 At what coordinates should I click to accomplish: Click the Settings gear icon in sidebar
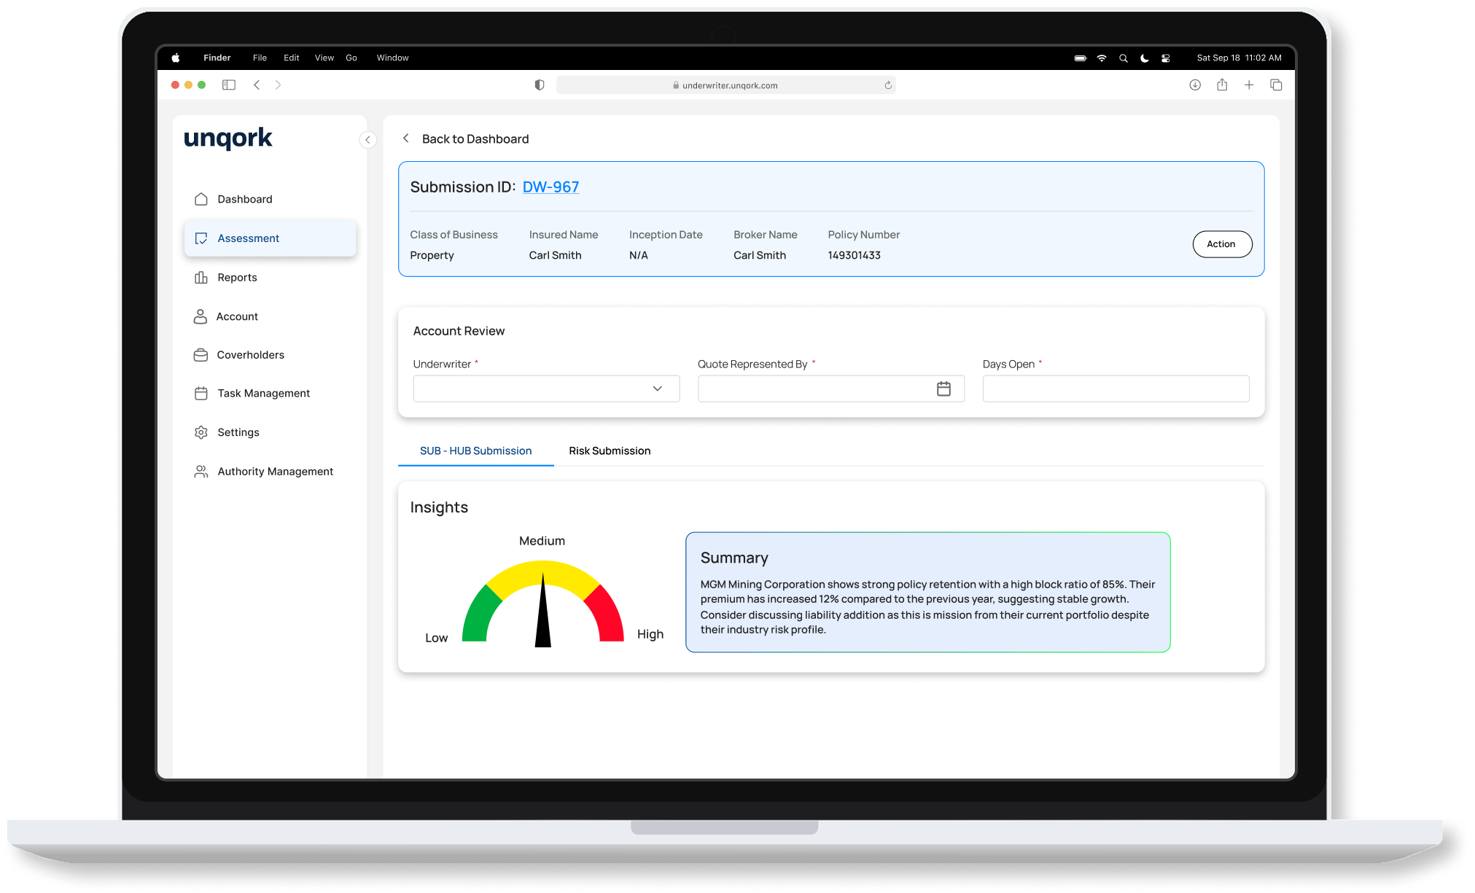(x=201, y=432)
